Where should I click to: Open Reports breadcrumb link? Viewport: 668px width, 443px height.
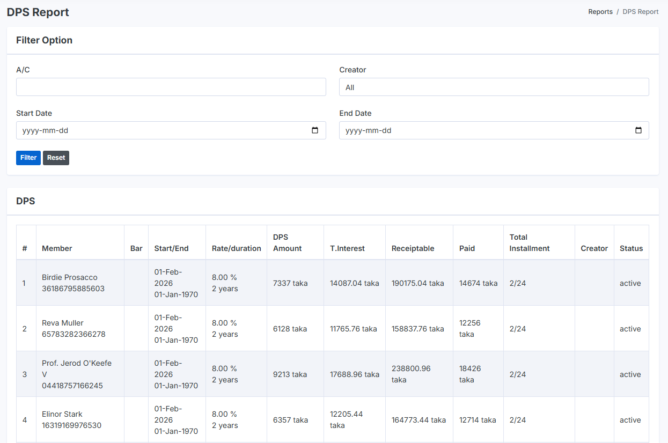pos(600,12)
